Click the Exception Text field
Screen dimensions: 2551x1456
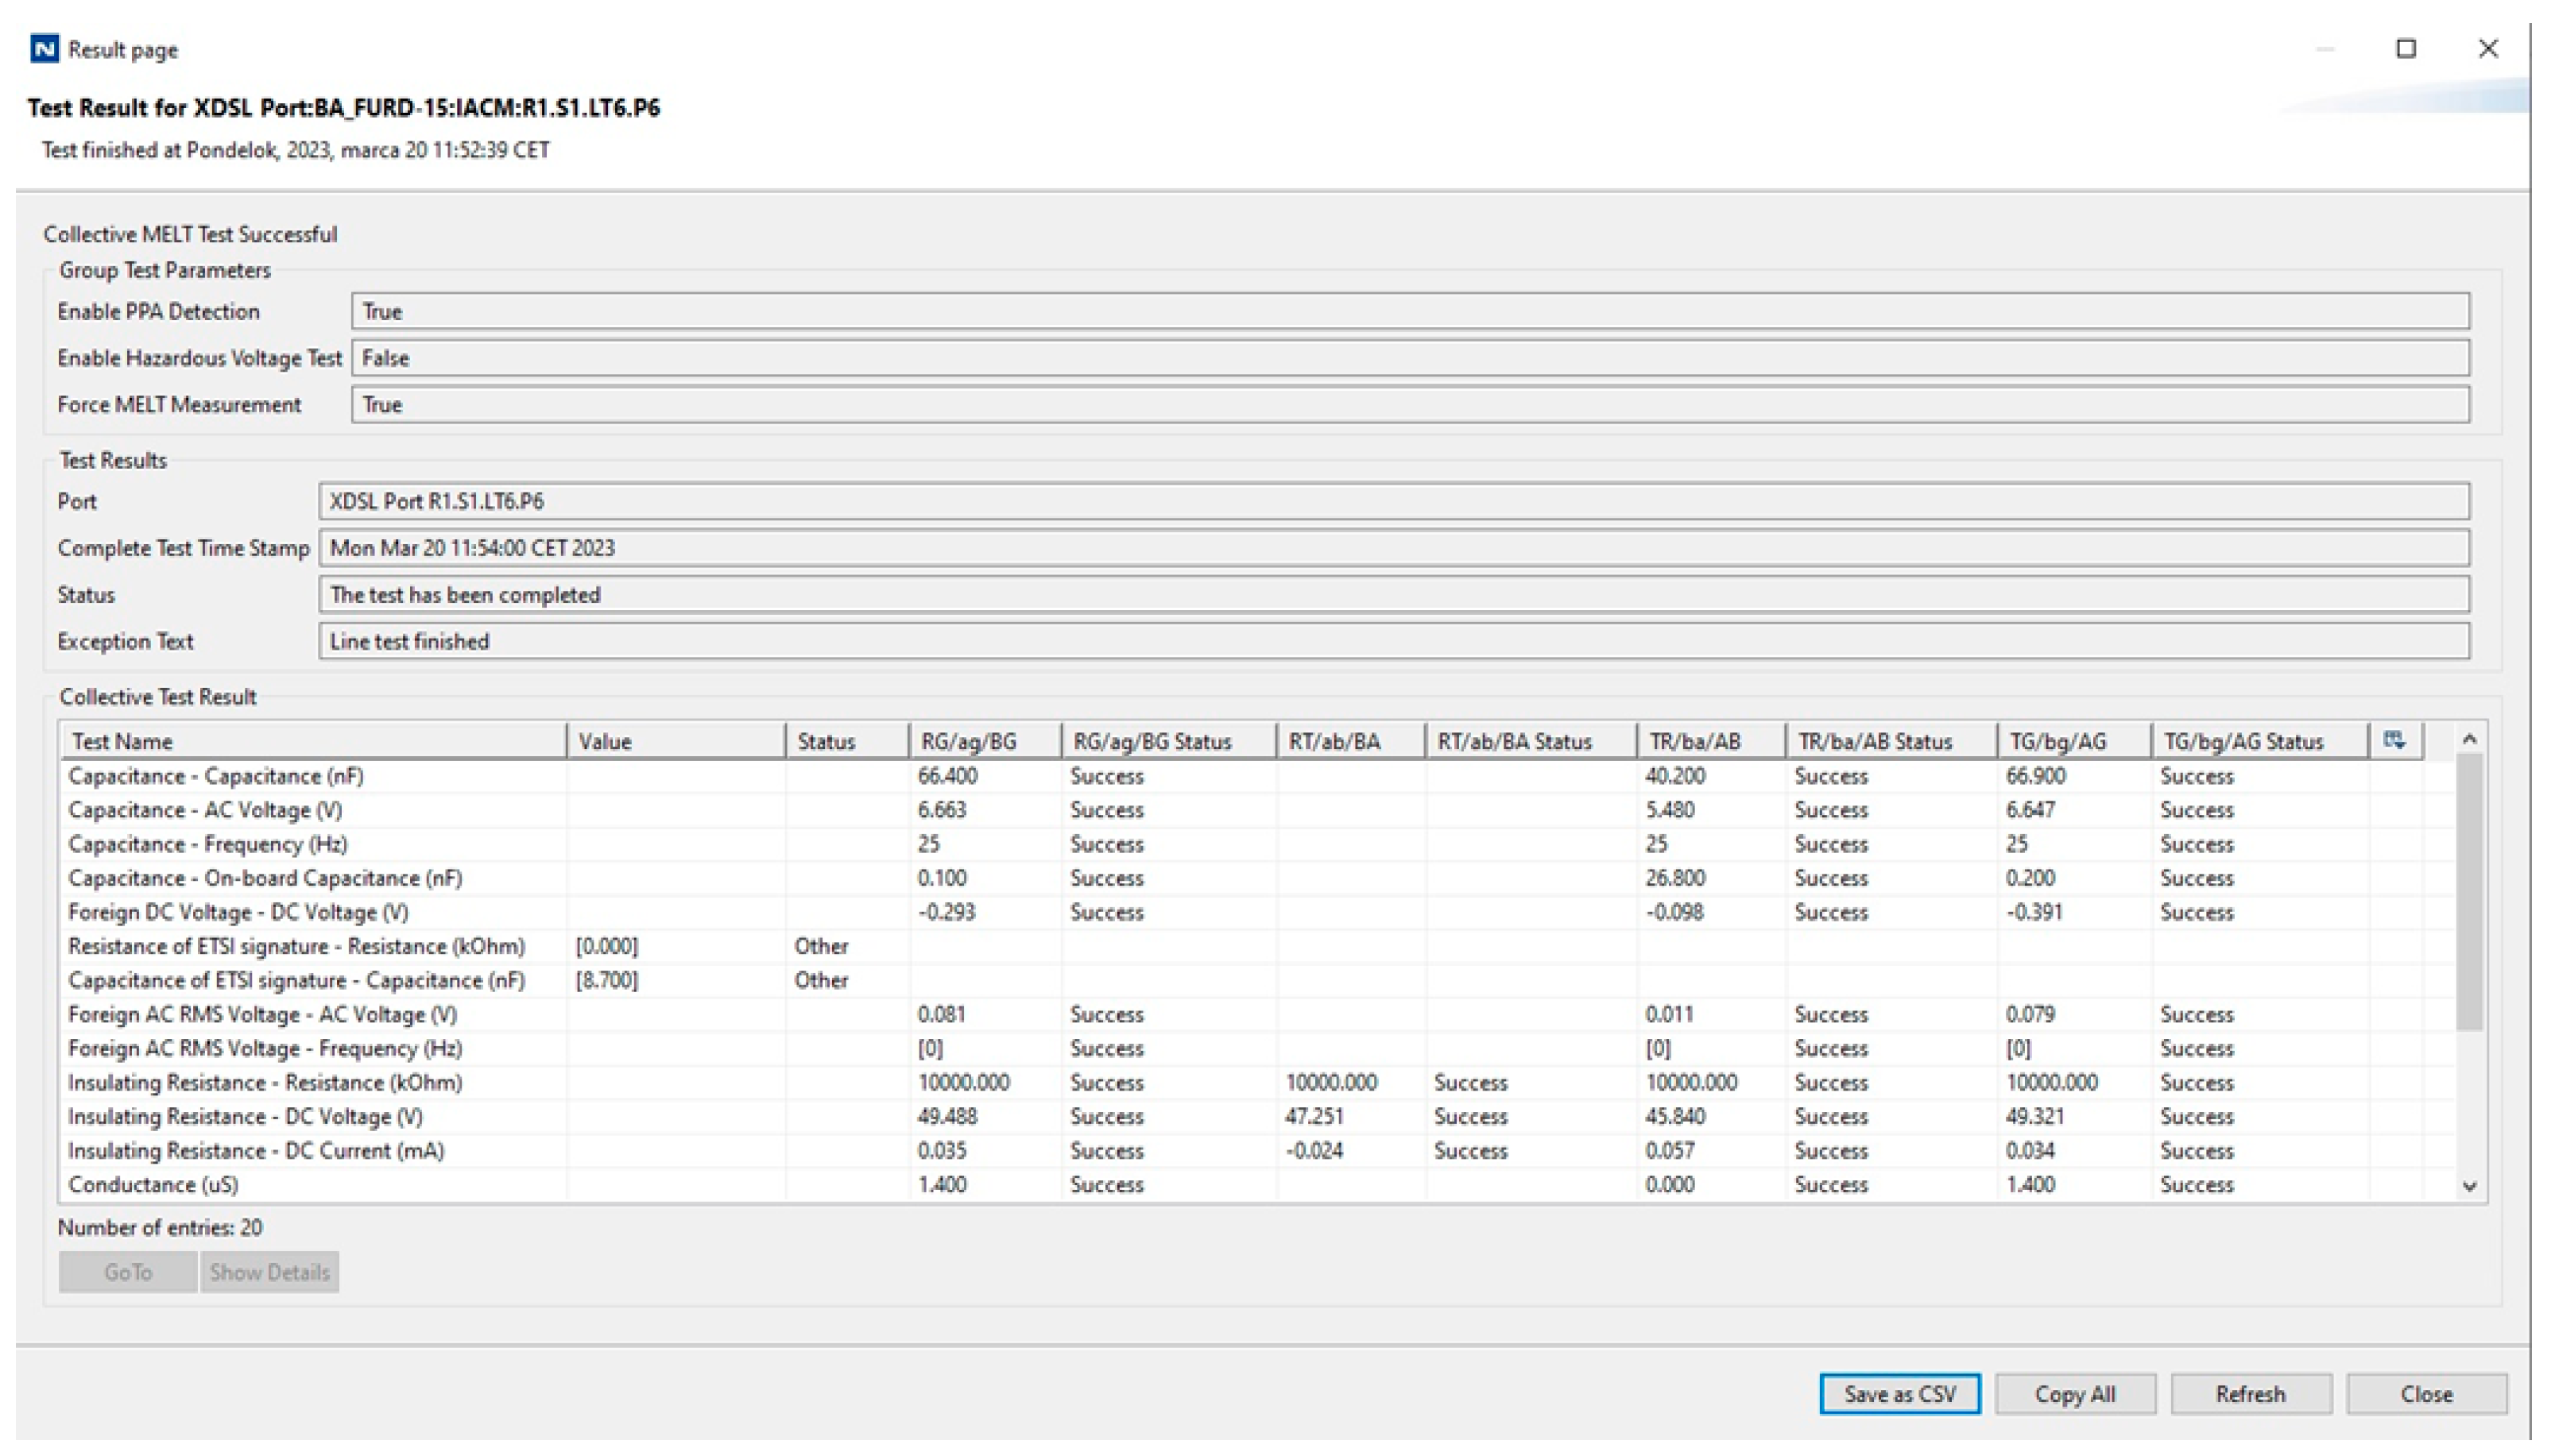pos(1392,641)
